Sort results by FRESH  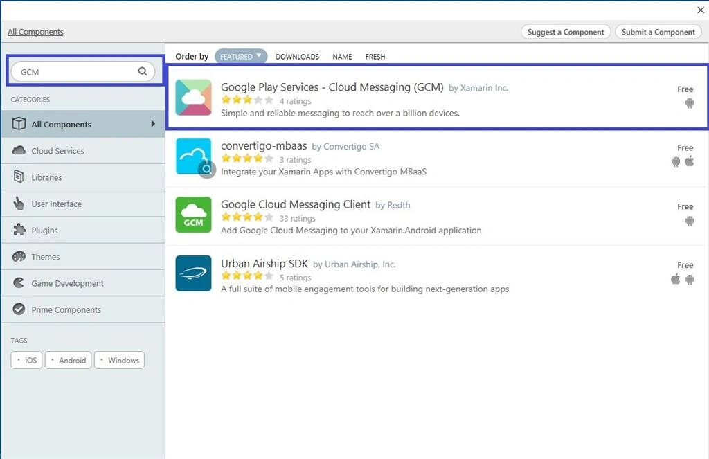click(x=375, y=57)
